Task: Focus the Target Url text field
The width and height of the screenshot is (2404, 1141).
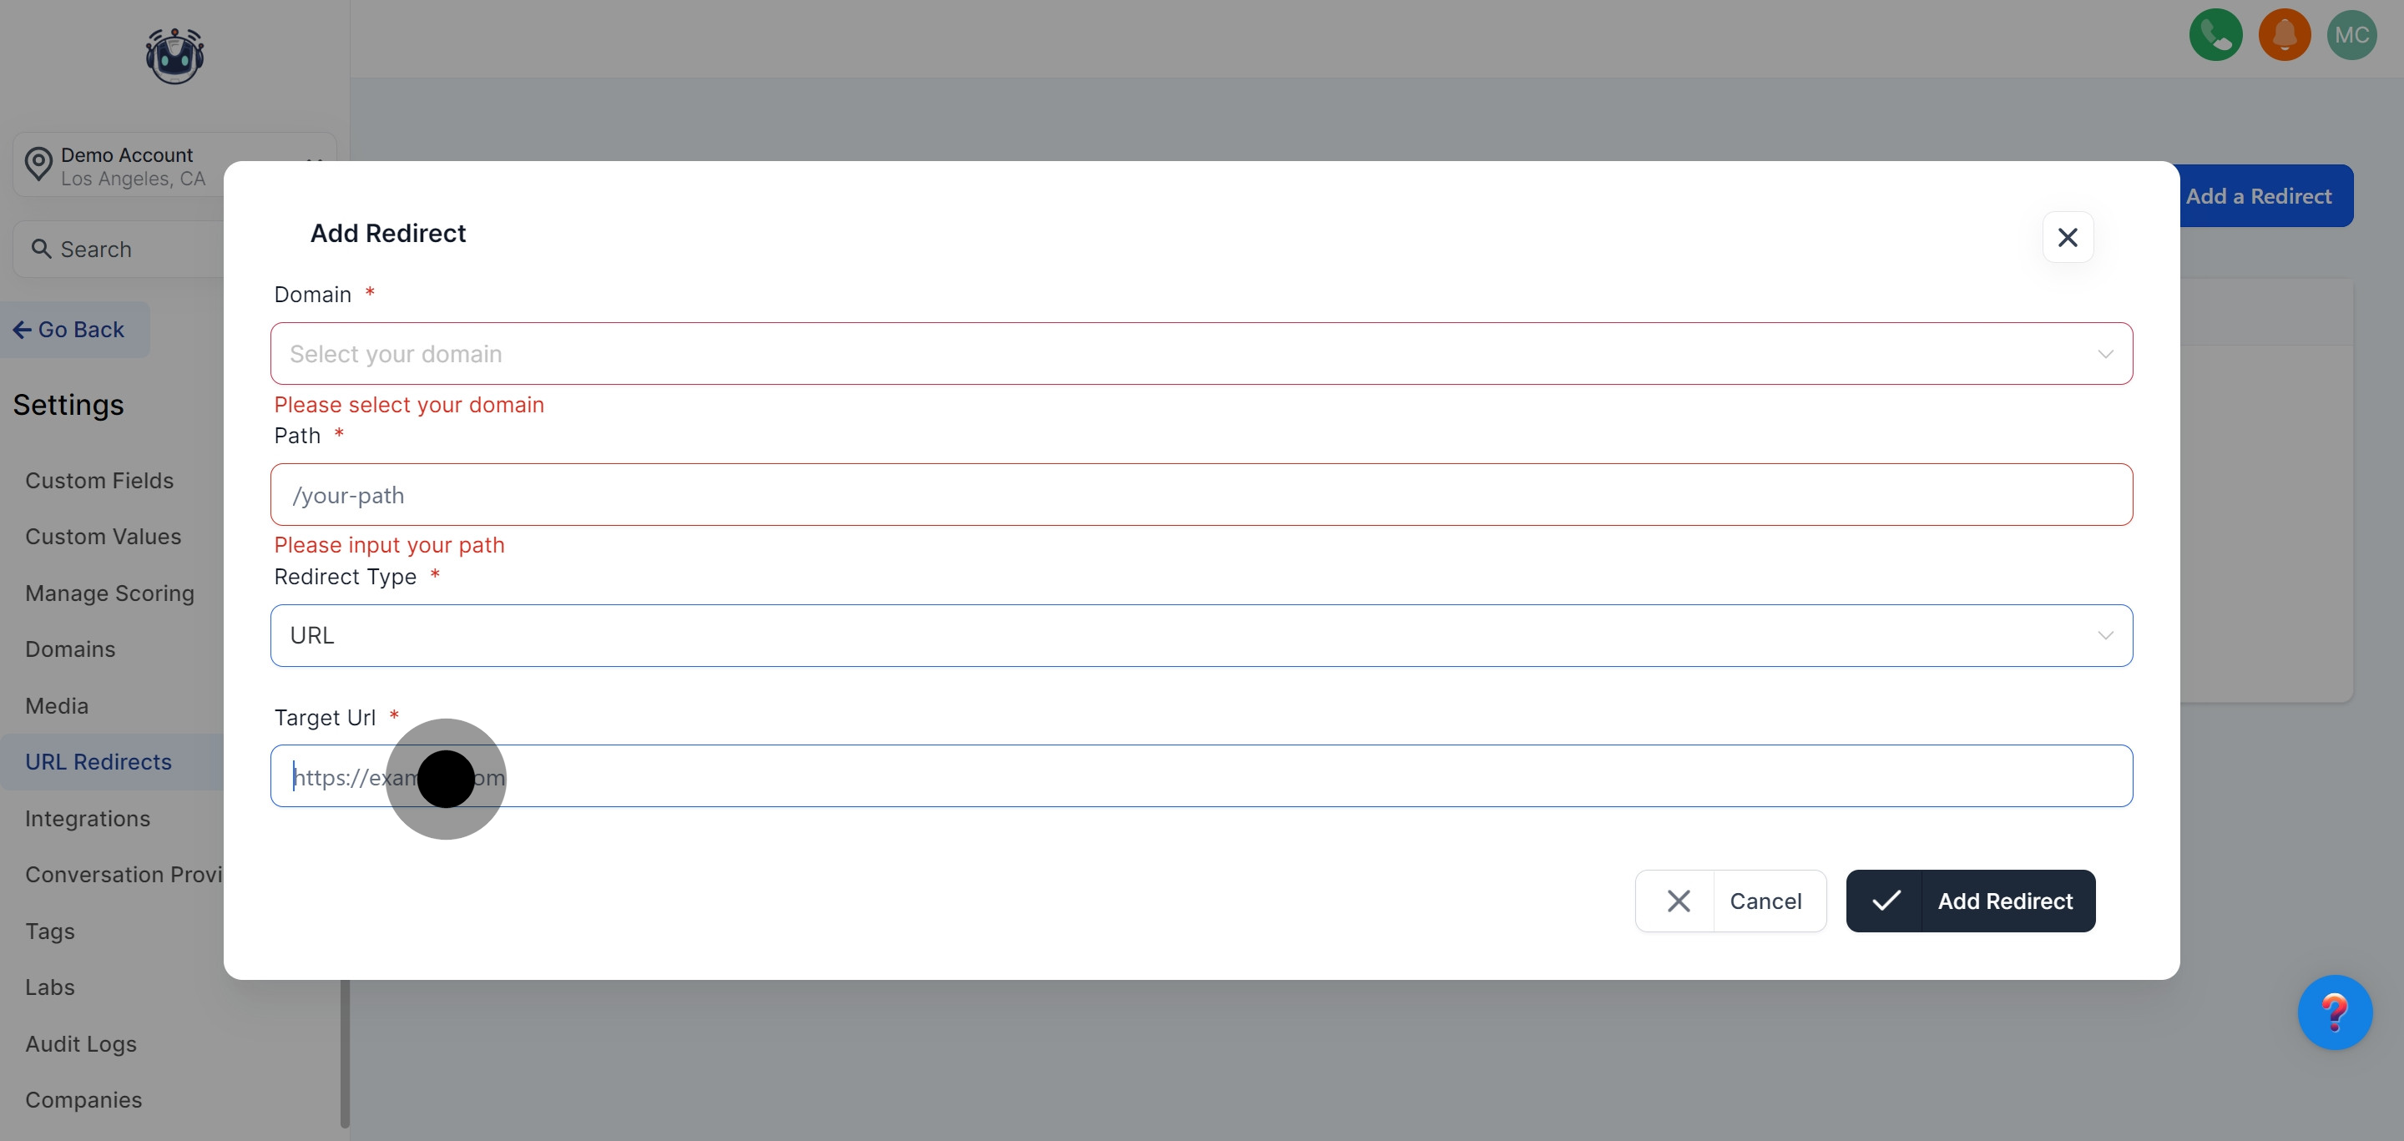Action: tap(1201, 776)
